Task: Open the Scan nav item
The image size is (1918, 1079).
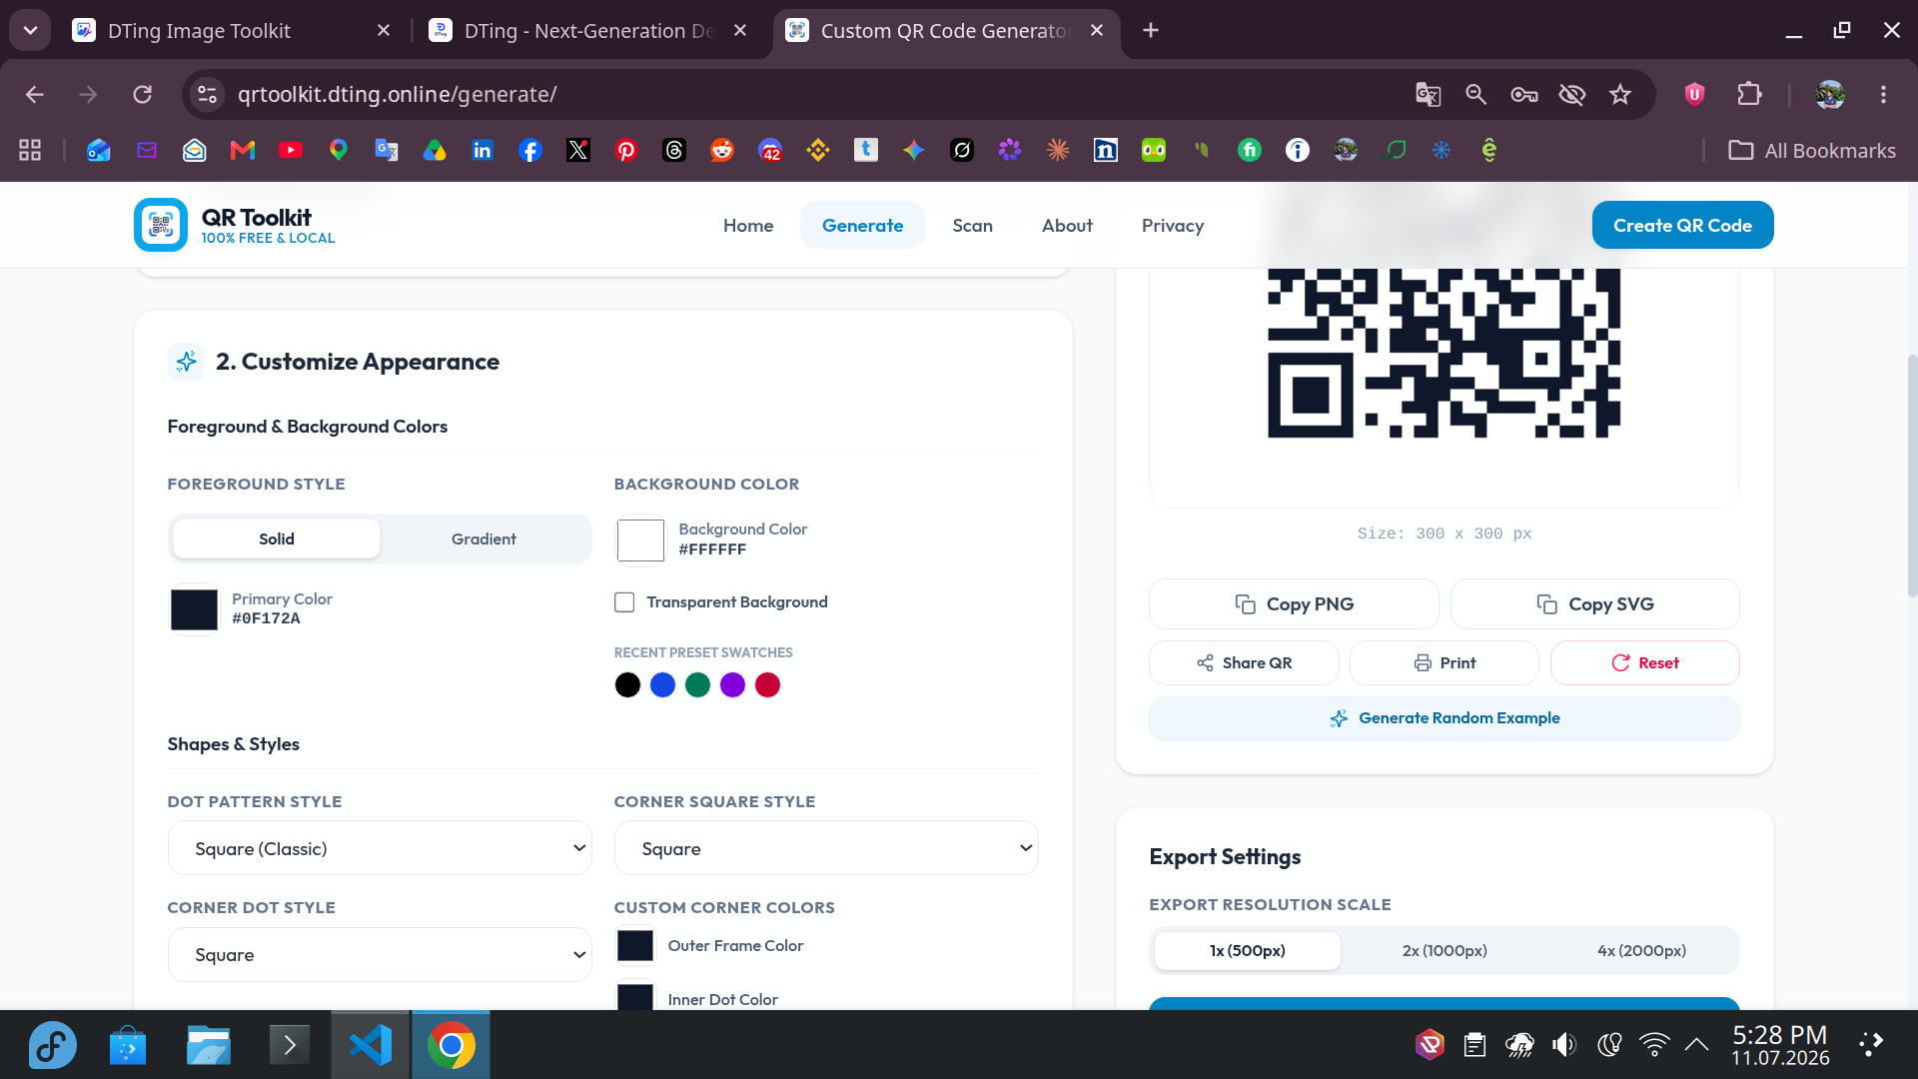Action: 972,225
